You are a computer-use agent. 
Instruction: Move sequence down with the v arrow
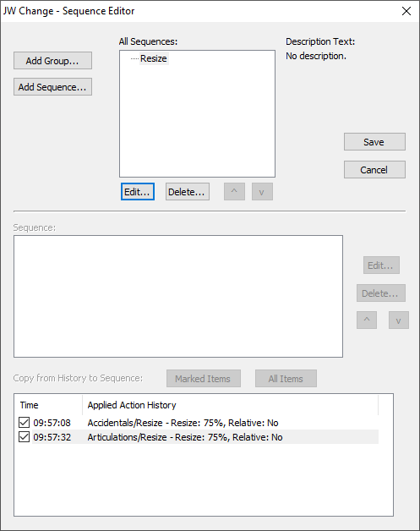point(262,192)
